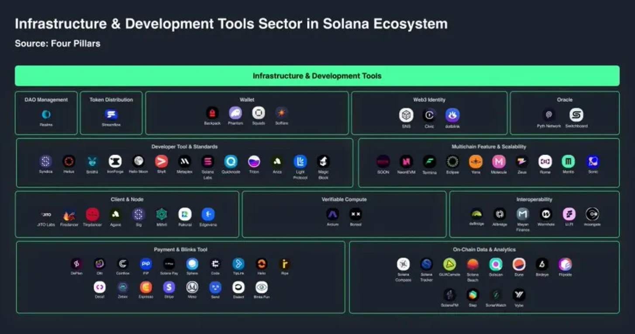
Task: Click the Helius icon
Action: 69,162
